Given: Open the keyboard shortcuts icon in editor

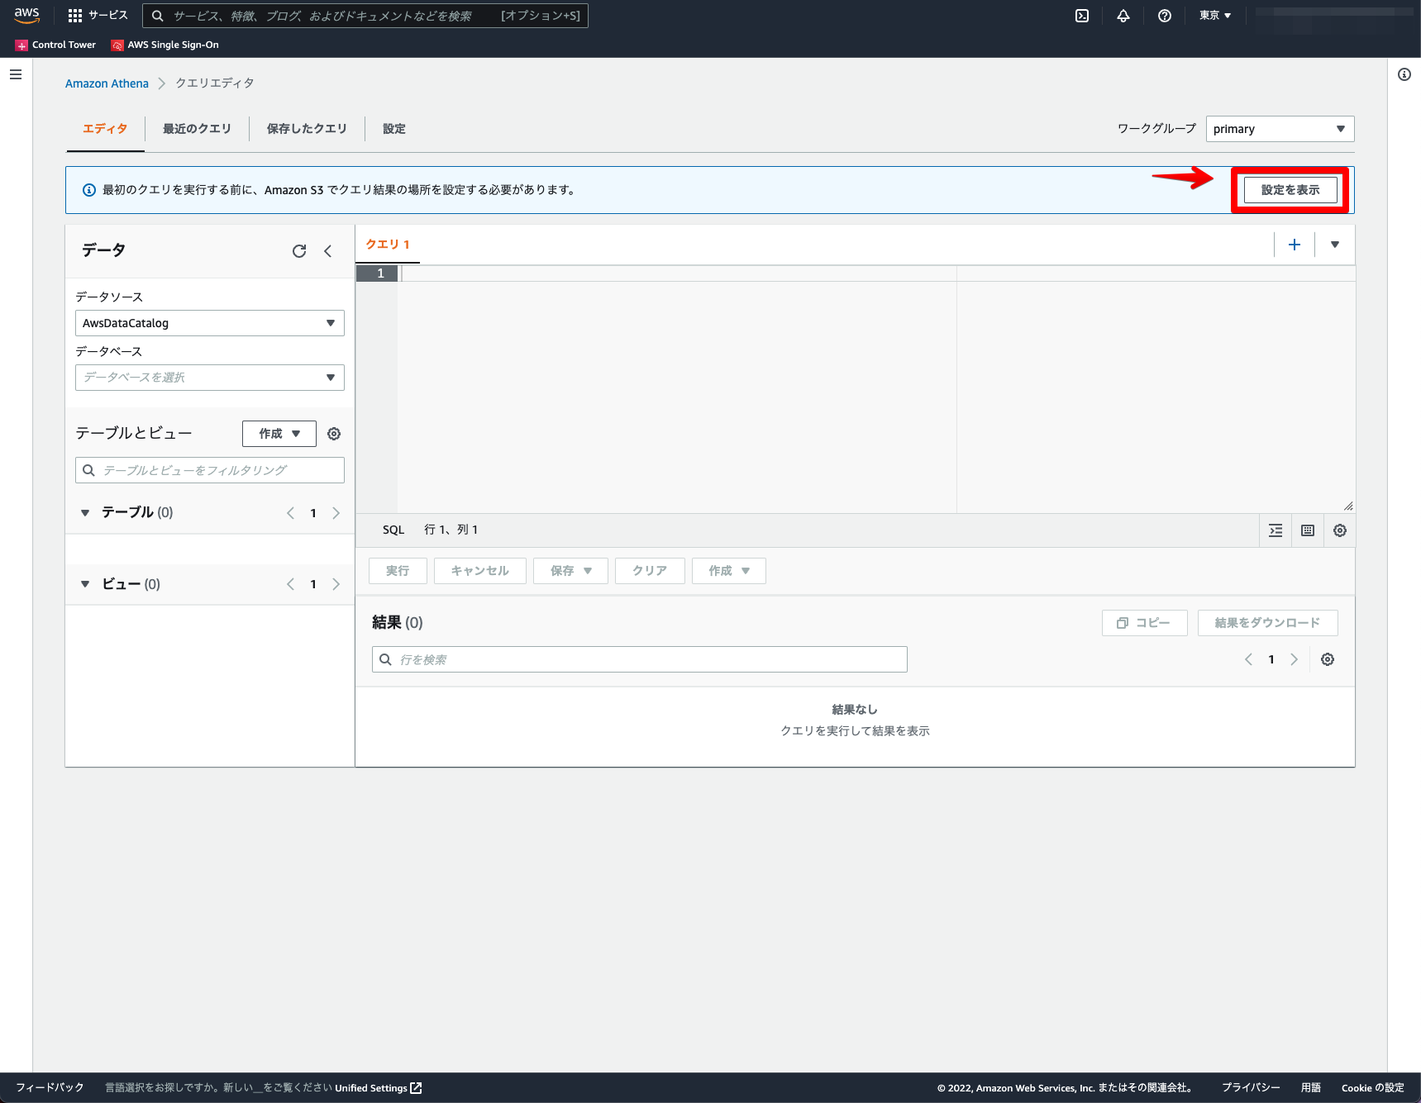Looking at the screenshot, I should (1308, 530).
